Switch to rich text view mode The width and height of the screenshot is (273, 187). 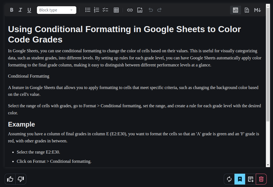pyautogui.click(x=236, y=10)
